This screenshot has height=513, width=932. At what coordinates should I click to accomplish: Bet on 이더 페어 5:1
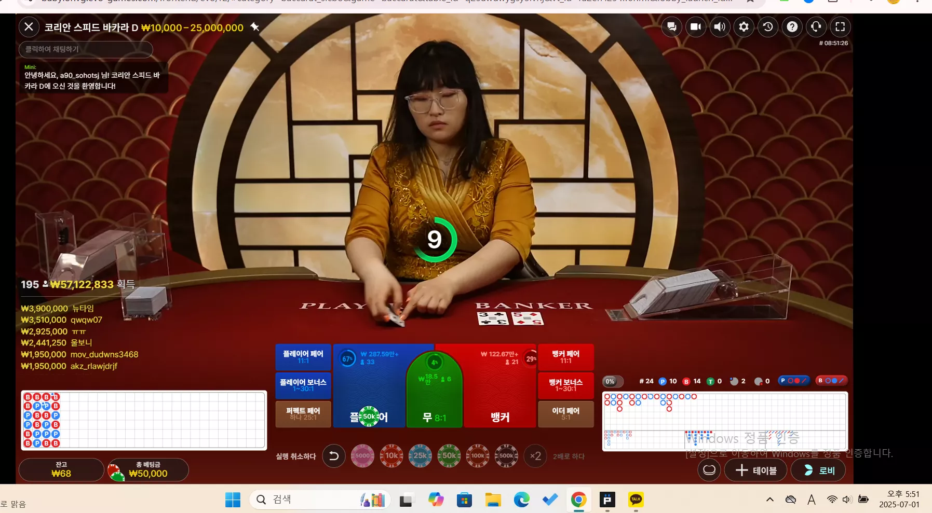[566, 414]
